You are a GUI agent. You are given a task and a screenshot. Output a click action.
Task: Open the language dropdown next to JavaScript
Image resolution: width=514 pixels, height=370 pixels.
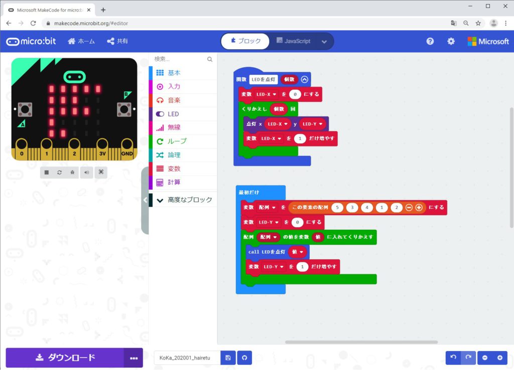(x=324, y=42)
